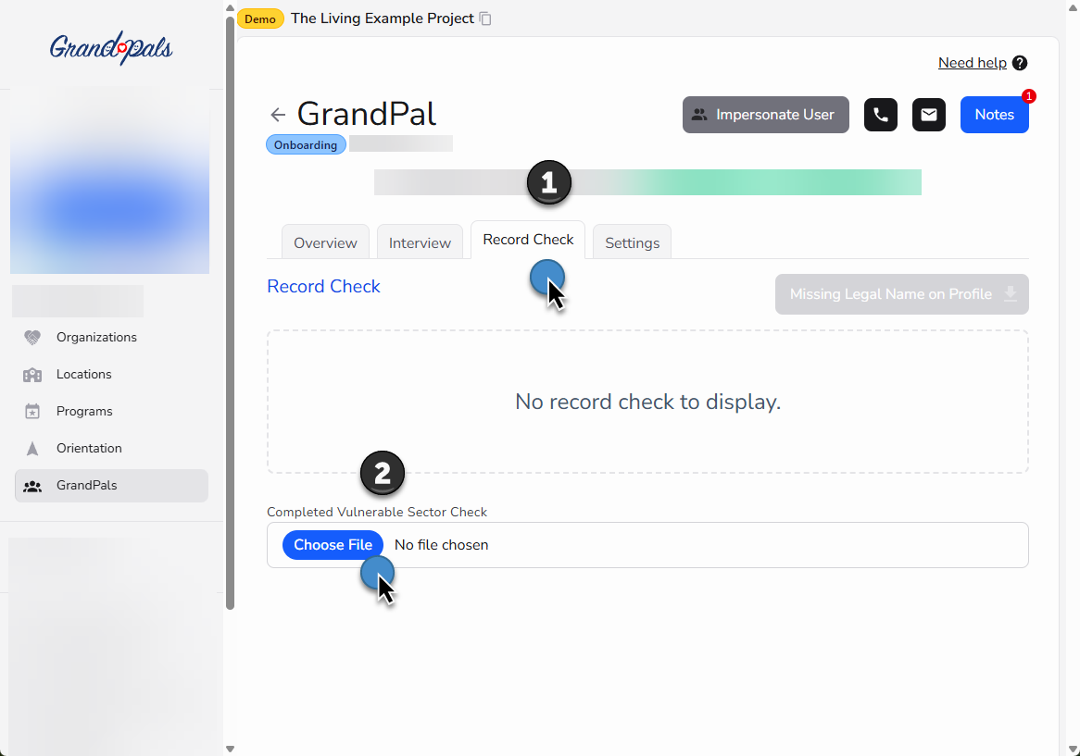Click the sidebar scroll down arrow
The image size is (1080, 756).
point(230,750)
